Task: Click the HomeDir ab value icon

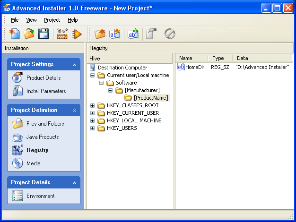Action: tap(181, 67)
